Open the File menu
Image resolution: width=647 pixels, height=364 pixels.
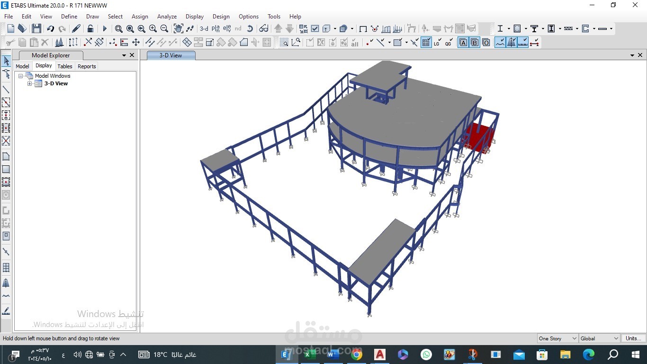(x=9, y=16)
